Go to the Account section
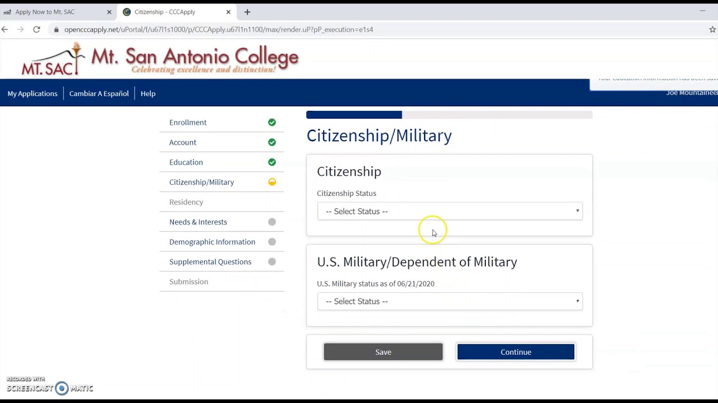 point(183,142)
